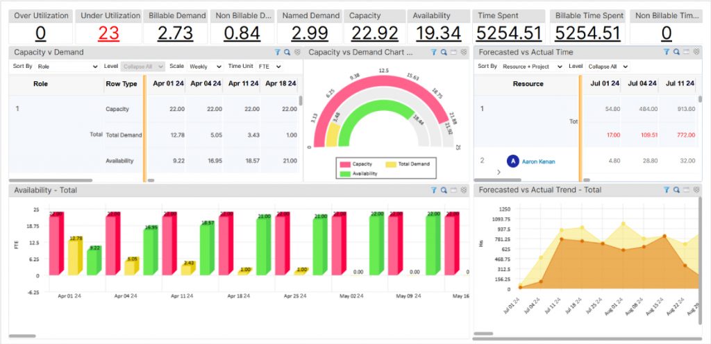Image resolution: width=711 pixels, height=344 pixels.
Task: Click the filter icon in Capacity v Demand panel
Action: tap(278, 52)
